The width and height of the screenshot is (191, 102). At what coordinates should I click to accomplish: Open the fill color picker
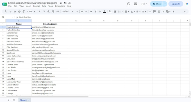110,11
